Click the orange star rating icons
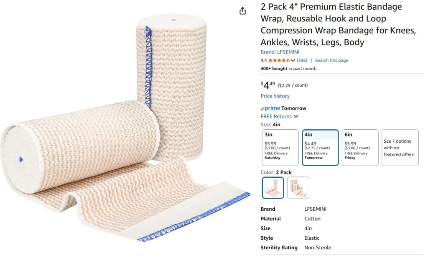 click(x=279, y=60)
